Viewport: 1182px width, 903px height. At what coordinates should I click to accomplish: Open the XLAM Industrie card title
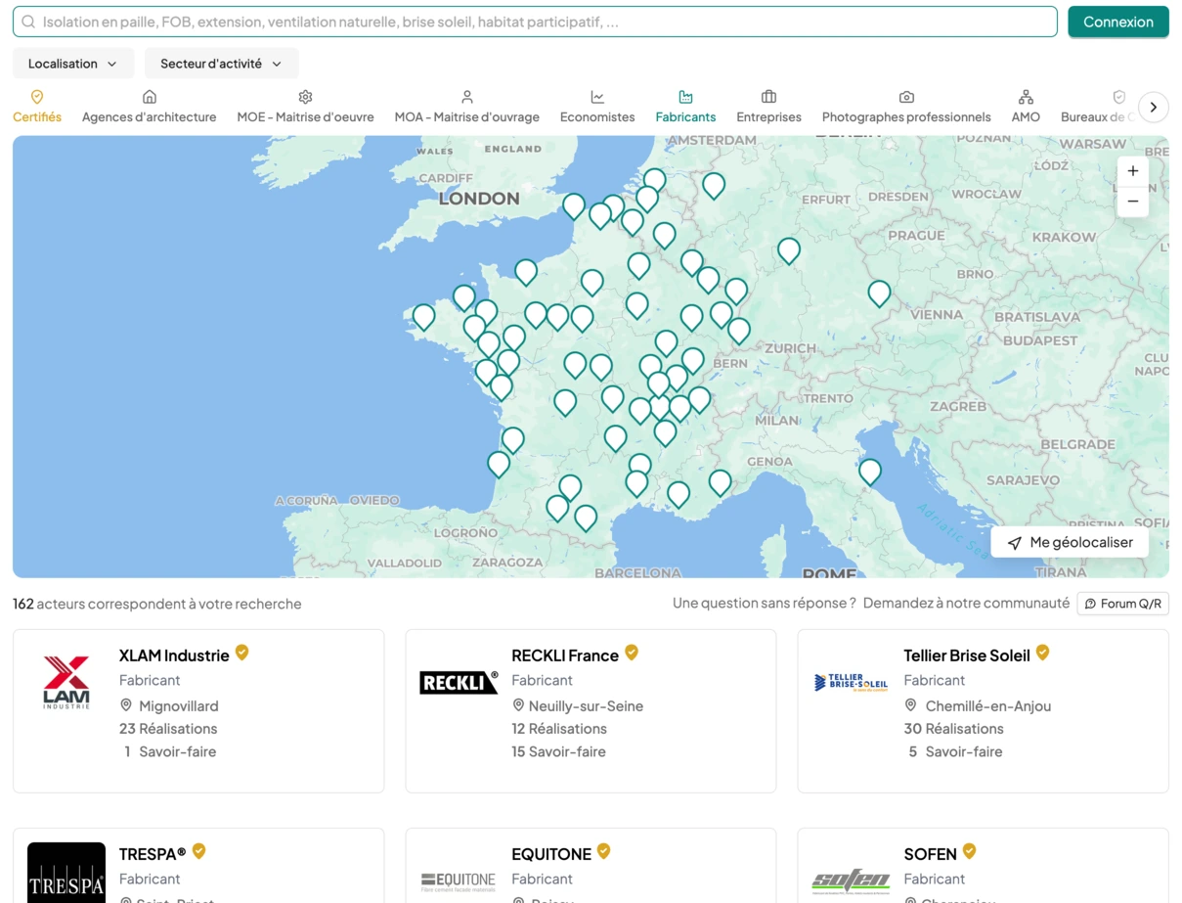(174, 655)
